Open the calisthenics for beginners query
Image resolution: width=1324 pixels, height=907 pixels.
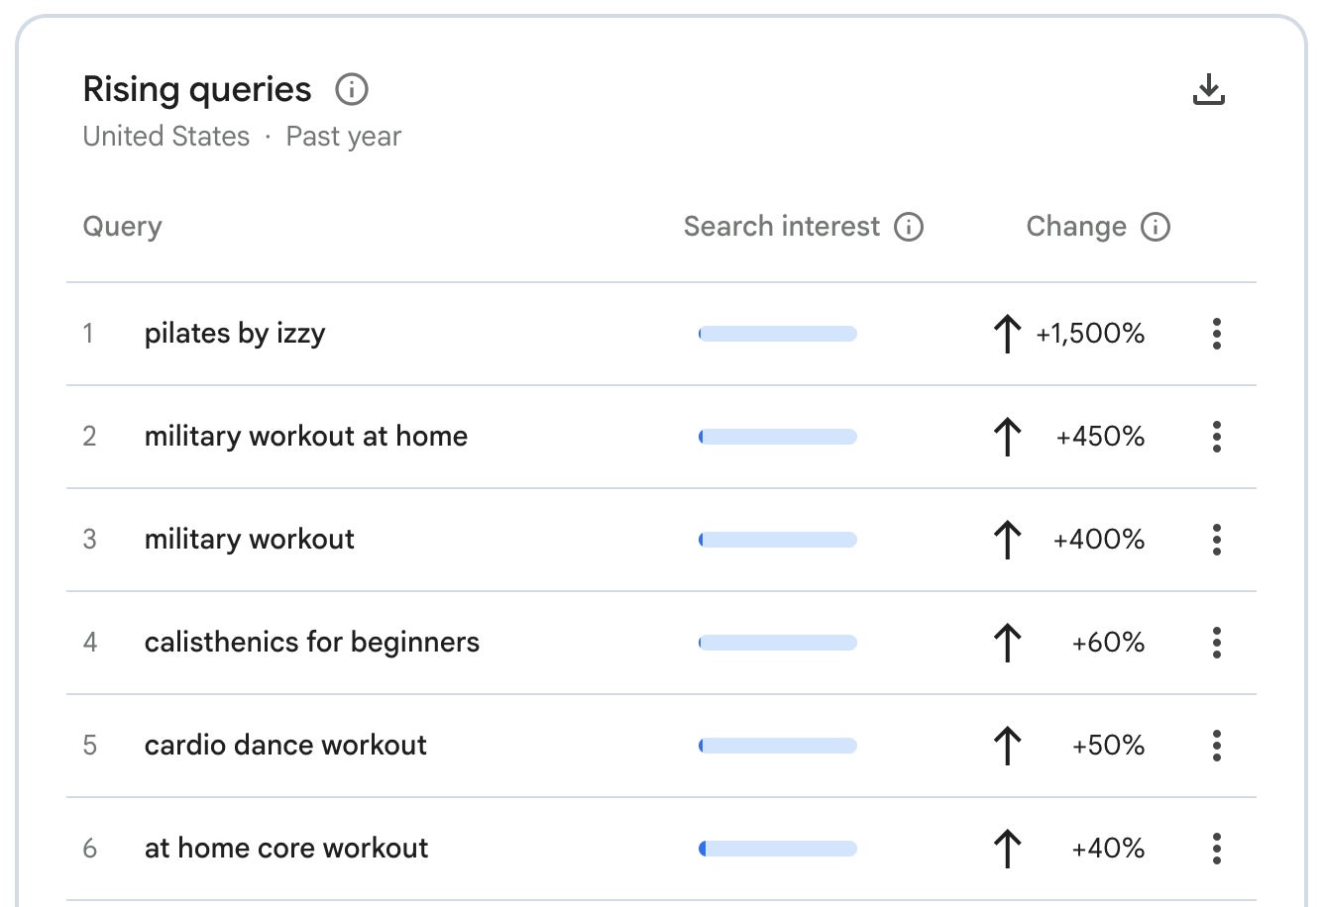pos(312,643)
